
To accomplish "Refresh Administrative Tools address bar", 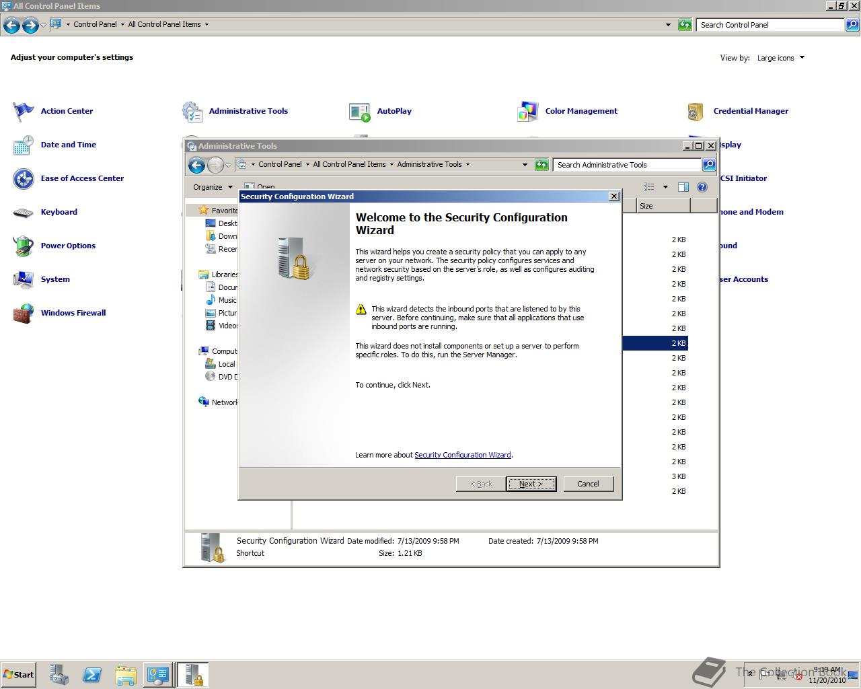I will coord(541,165).
